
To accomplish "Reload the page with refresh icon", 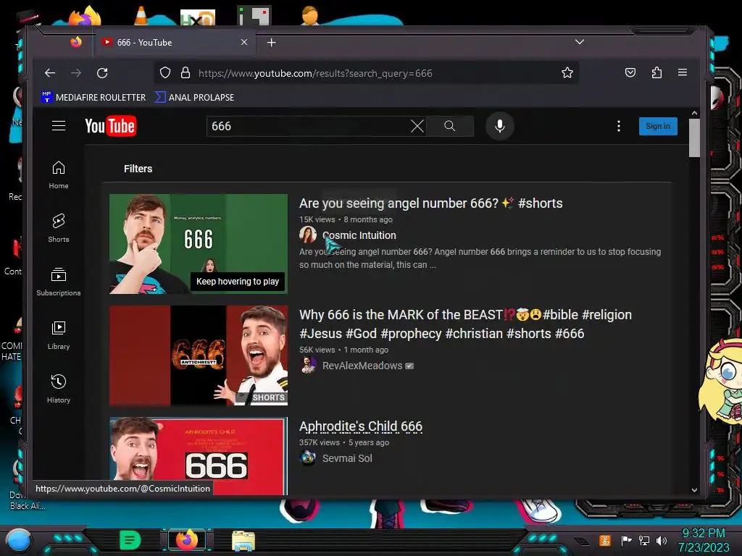I will [102, 73].
